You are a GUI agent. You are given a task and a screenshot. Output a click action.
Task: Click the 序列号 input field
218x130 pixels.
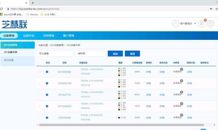click(x=91, y=54)
